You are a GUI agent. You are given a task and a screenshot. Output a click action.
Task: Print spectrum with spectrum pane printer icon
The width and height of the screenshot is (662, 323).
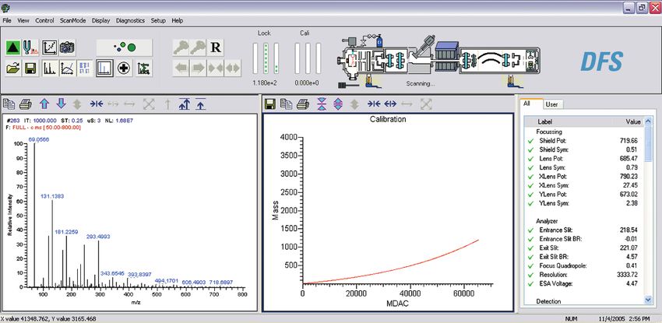26,104
